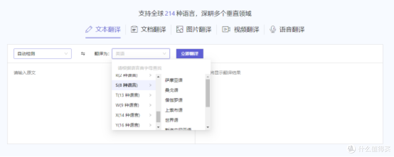Screen dimensions: 394x157
Task: Expand the Y(16 种语言) group
Action: coord(134,125)
